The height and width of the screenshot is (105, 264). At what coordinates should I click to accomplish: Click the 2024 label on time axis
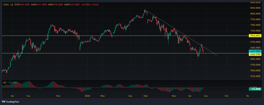click(87, 96)
